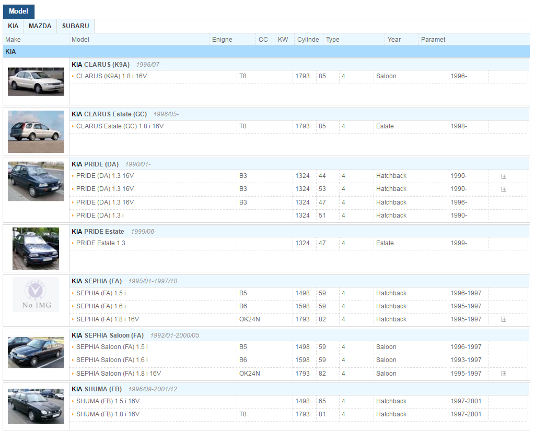Select the SEPHIA (FA) 1.8 i 16V model

click(108, 319)
